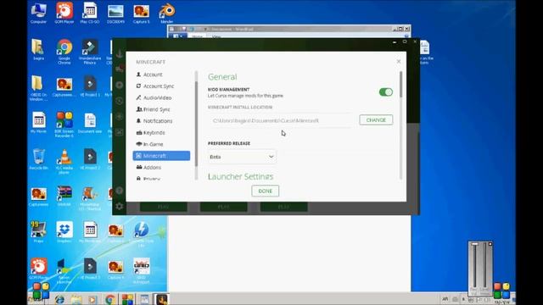
Task: Open the Audio/Video settings section
Action: coord(161,98)
